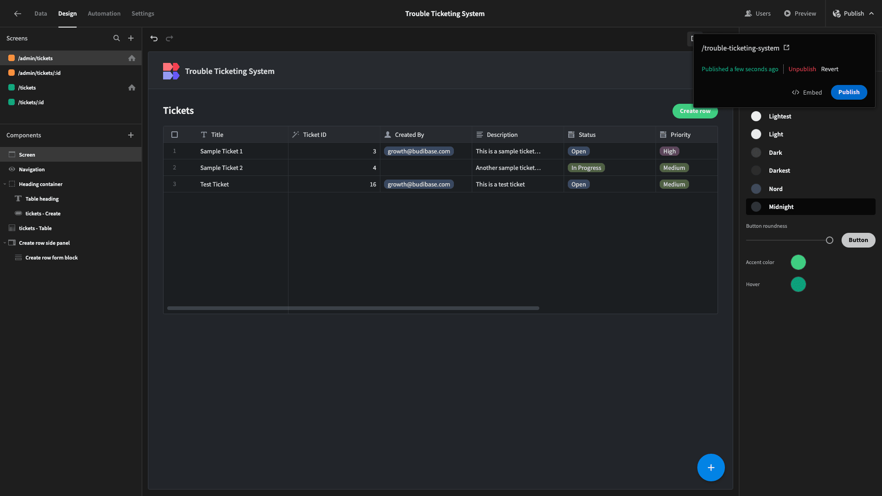The image size is (882, 496).
Task: Click the Preview play icon
Action: click(787, 14)
